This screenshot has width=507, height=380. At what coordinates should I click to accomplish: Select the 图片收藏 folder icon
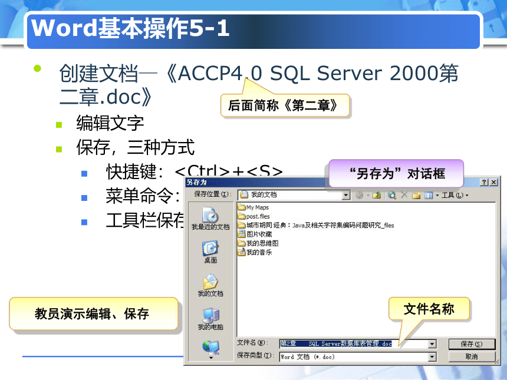click(242, 234)
